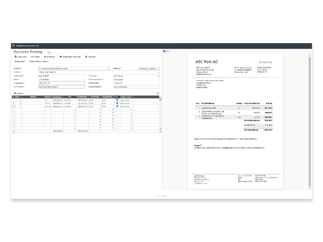The height and width of the screenshot is (242, 323).
Task: Click Bestelldaten abrufen button
Action: 70,57
